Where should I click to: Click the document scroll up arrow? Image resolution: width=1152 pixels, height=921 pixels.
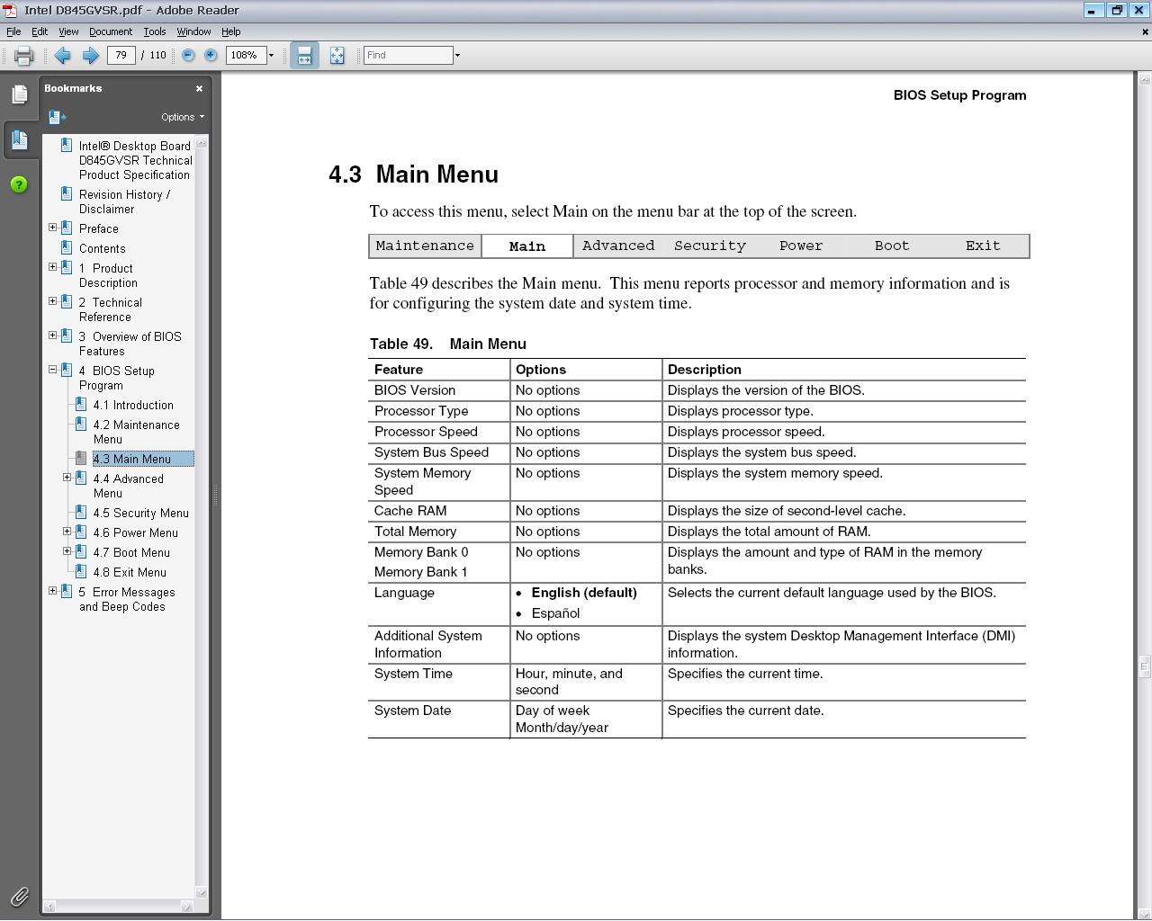(1144, 79)
